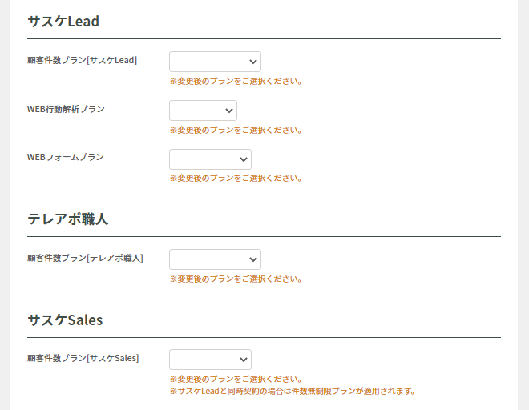Click the 顧客件数プラン[サスケLead] field label
The height and width of the screenshot is (410, 529).
point(82,60)
